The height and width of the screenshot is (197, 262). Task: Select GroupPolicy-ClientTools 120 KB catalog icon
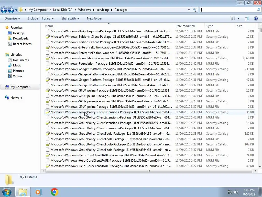48,133
